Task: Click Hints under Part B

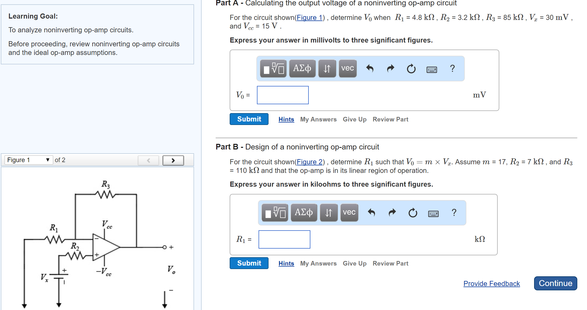Action: pyautogui.click(x=286, y=263)
